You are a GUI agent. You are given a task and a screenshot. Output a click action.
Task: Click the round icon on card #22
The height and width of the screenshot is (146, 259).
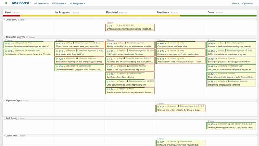click(6, 43)
